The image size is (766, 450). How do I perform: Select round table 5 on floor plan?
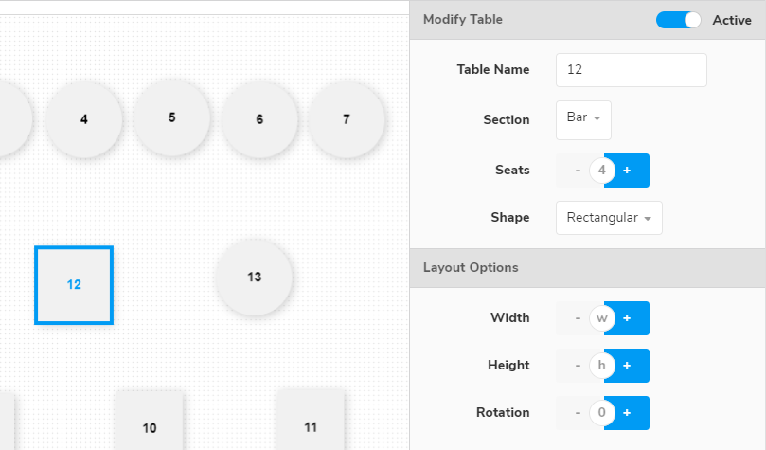[171, 118]
